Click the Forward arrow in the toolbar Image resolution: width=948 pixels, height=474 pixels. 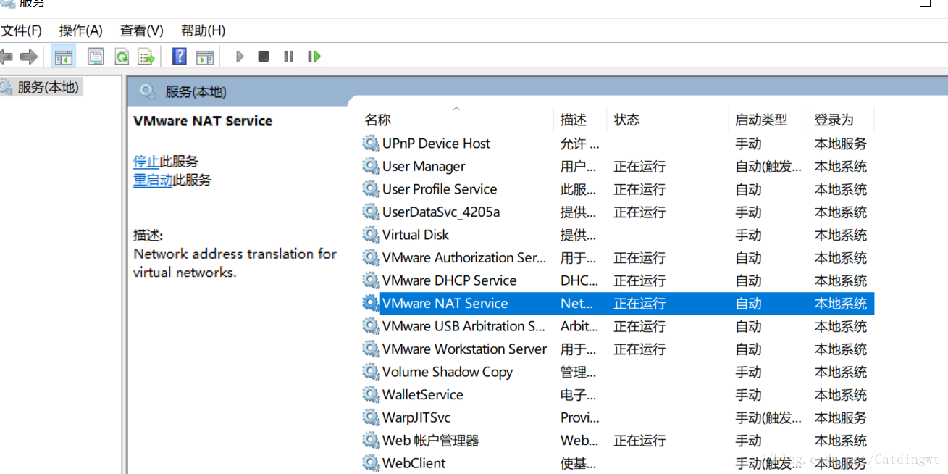click(29, 57)
